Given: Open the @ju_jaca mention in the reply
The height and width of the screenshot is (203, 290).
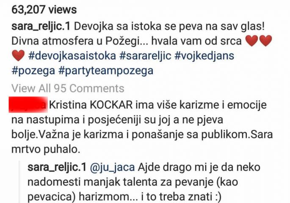Looking at the screenshot, I should [112, 167].
